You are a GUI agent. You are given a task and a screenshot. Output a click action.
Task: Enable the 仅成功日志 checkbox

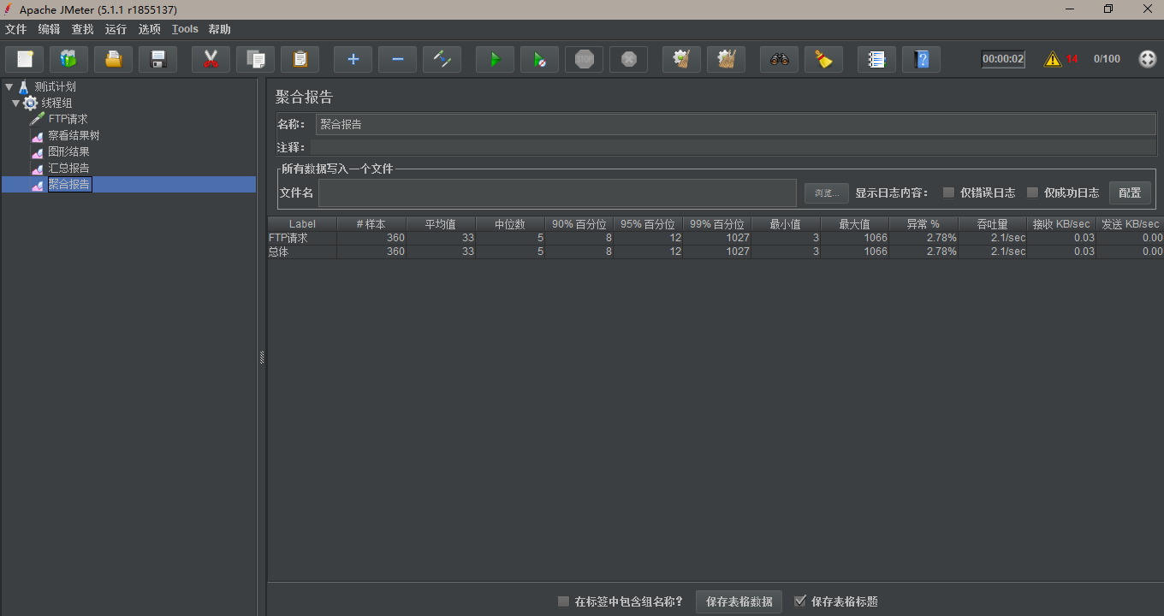point(1032,192)
